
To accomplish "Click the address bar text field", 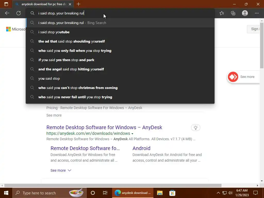I will tap(120, 13).
